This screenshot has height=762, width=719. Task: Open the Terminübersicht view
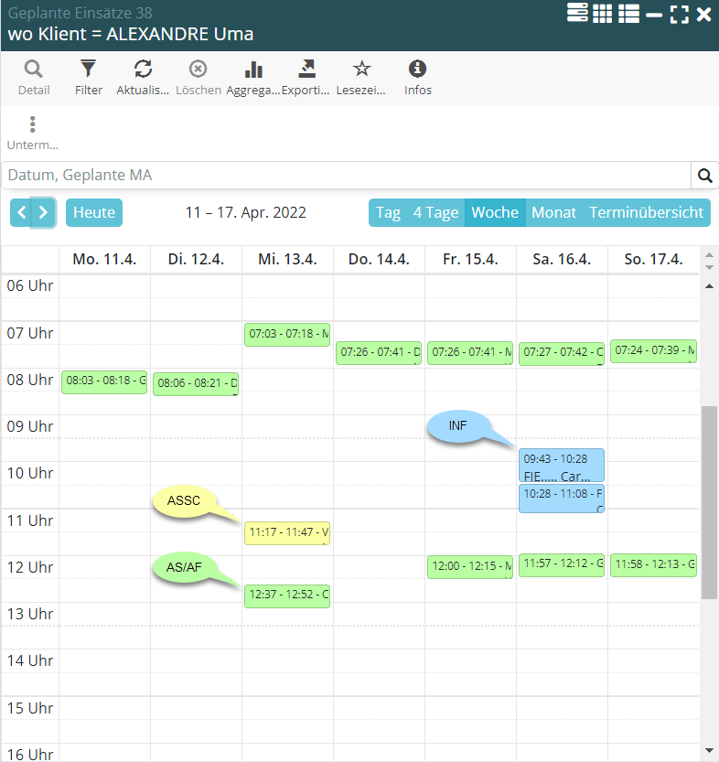click(x=646, y=213)
